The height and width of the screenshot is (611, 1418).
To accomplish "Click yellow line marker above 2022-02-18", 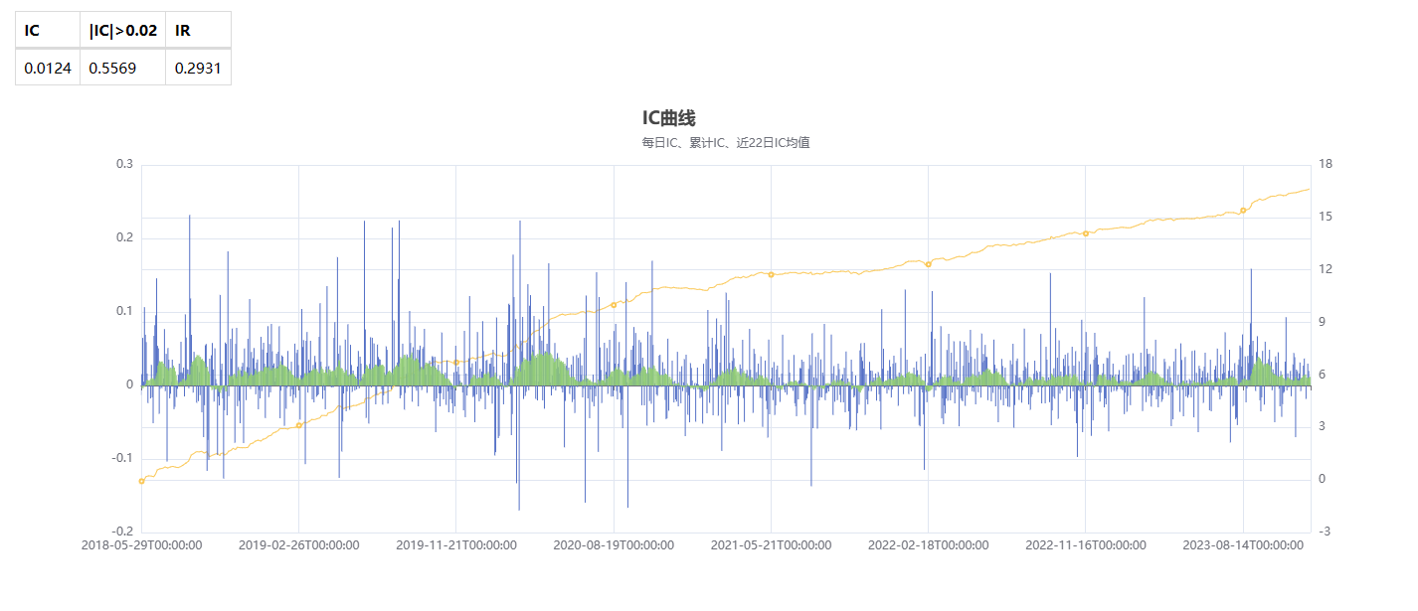I will point(928,264).
